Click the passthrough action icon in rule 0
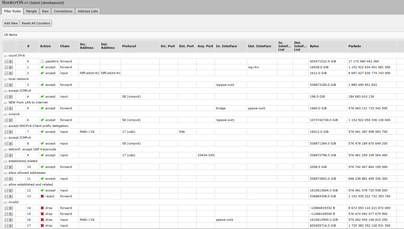Image resolution: width=404 pixels, height=229 pixels. coord(42,61)
